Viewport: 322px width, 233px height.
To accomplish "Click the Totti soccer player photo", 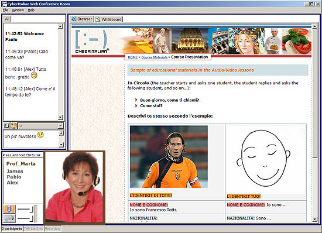I will point(169,157).
